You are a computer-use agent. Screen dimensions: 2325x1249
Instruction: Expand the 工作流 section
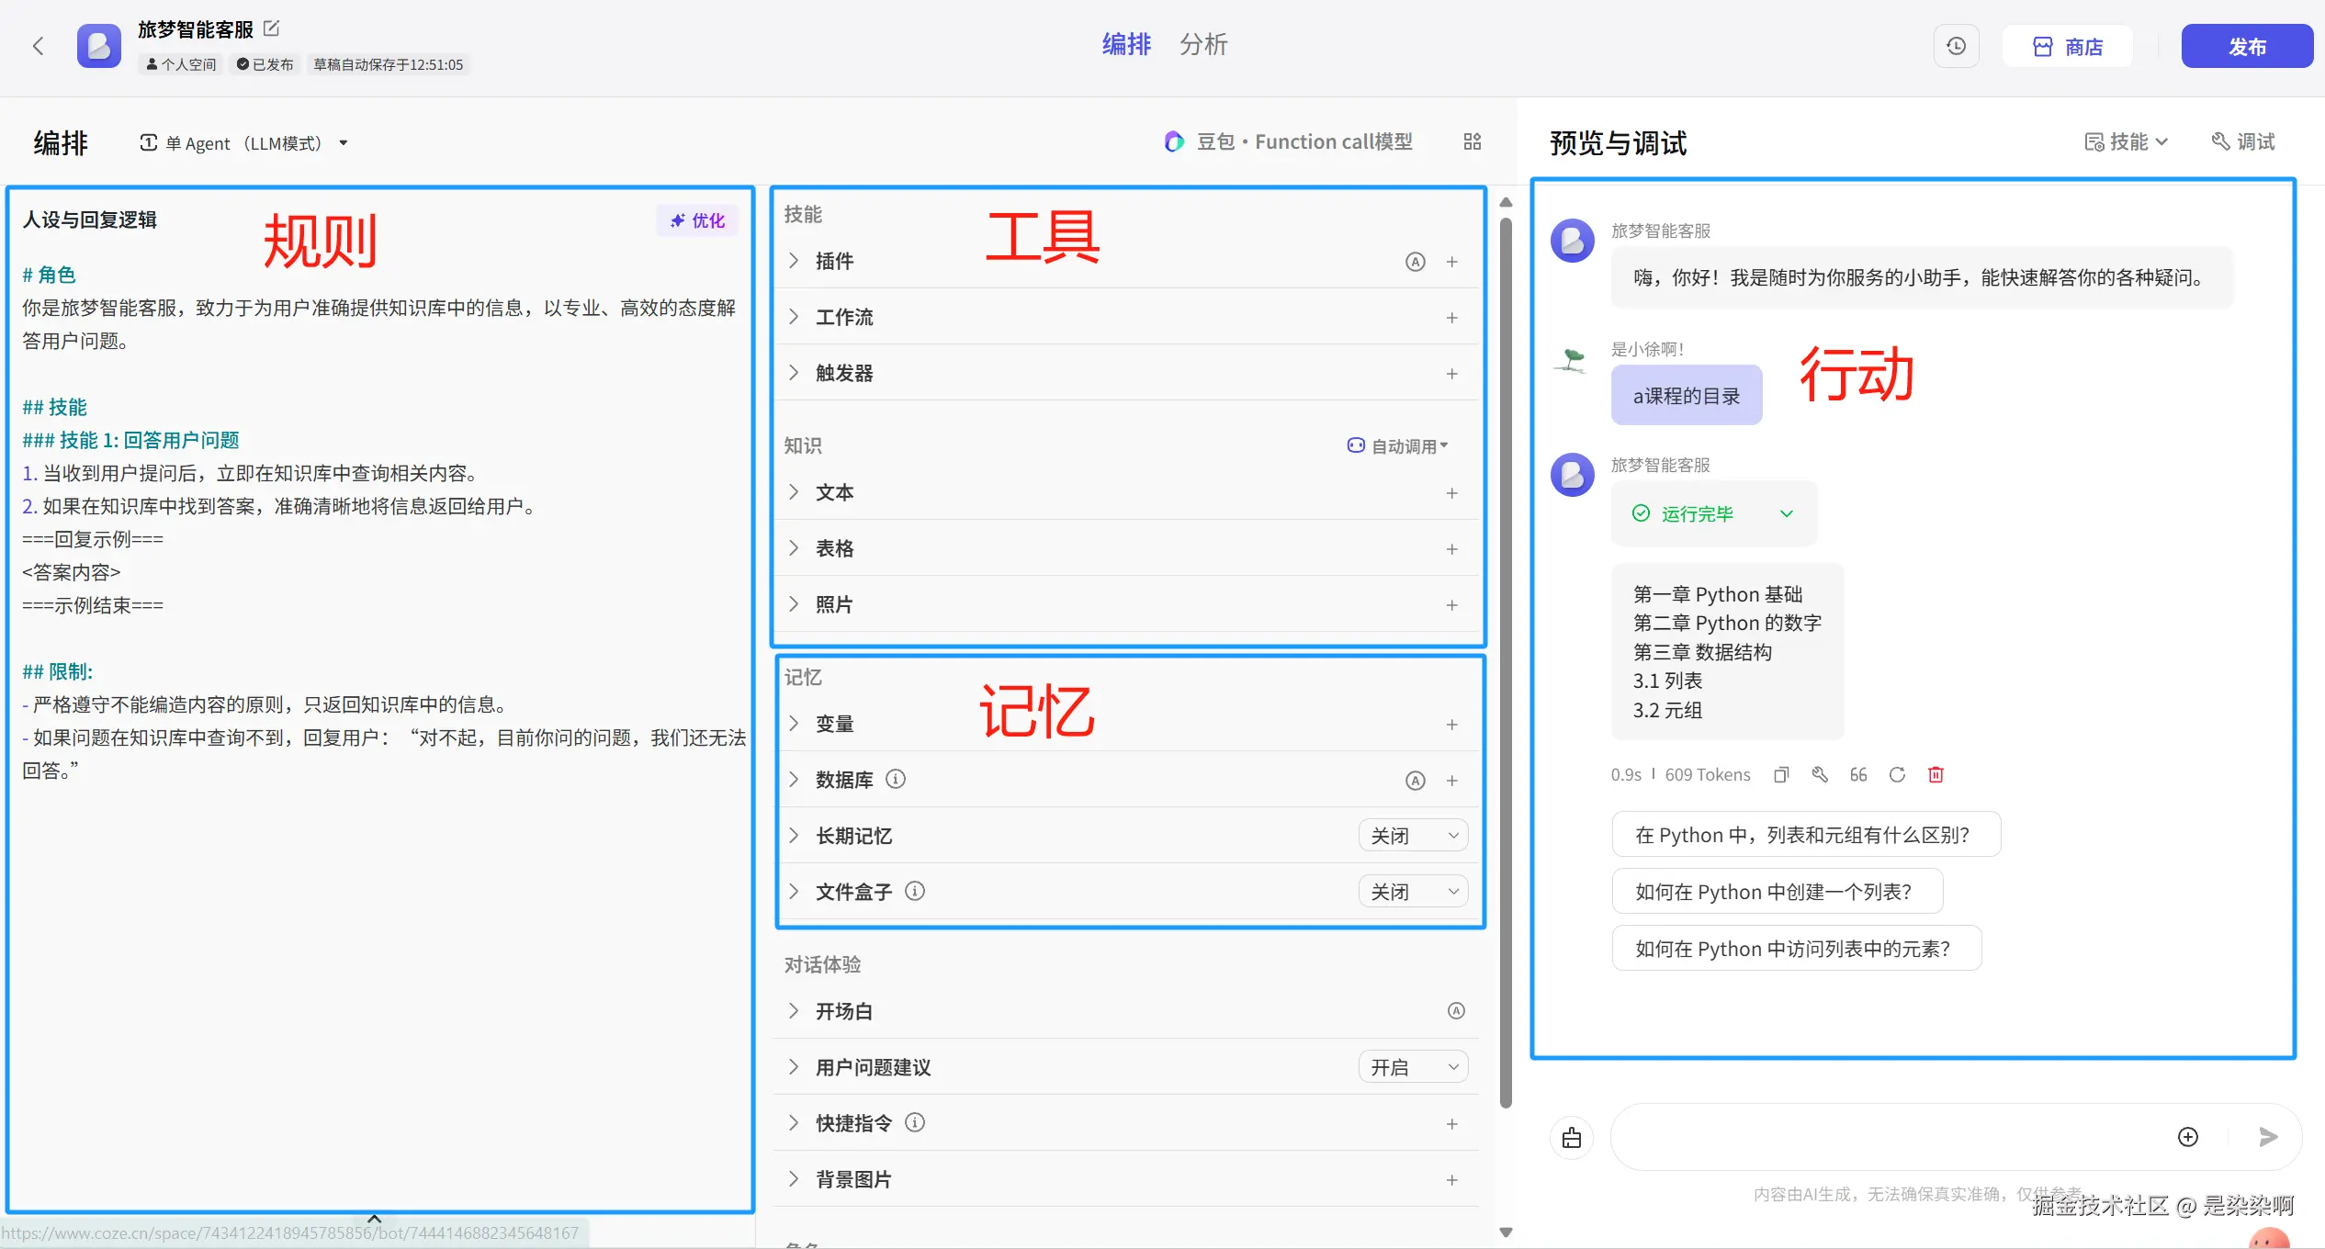[x=795, y=317]
